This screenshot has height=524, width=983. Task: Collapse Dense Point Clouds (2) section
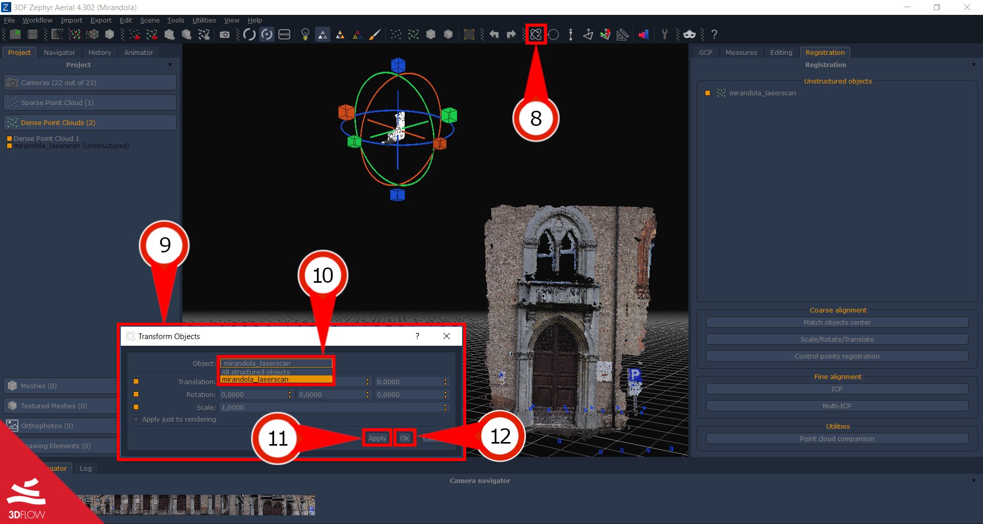(x=90, y=122)
